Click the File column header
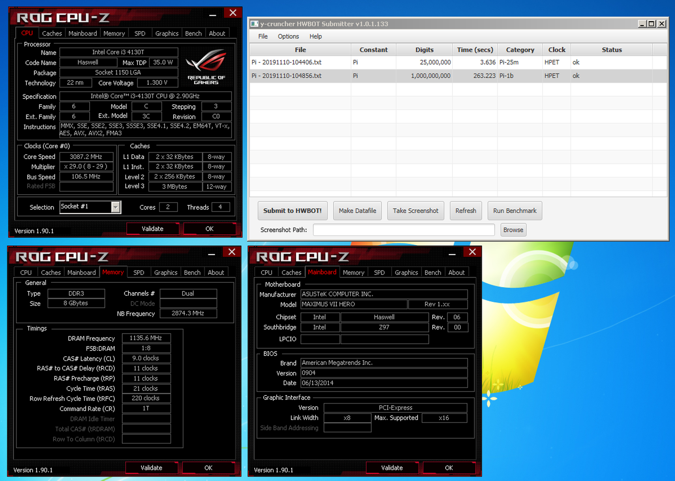Viewport: 675px width, 481px height. click(300, 50)
